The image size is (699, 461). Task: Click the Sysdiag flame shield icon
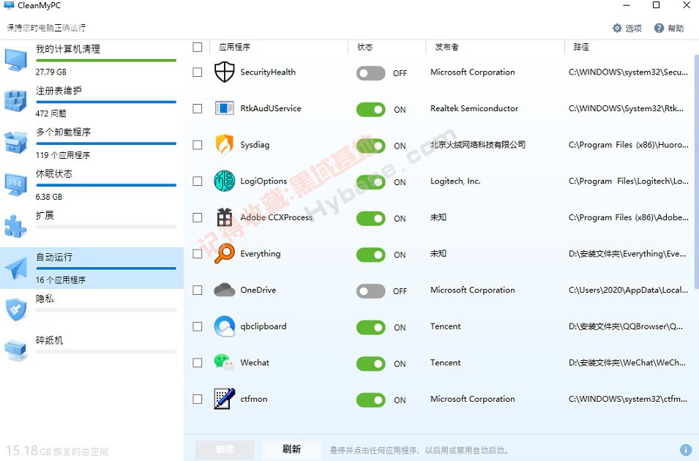pyautogui.click(x=224, y=144)
